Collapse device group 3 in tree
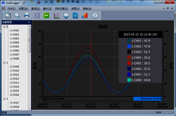The width and height of the screenshot is (176, 116). [x=4, y=99]
